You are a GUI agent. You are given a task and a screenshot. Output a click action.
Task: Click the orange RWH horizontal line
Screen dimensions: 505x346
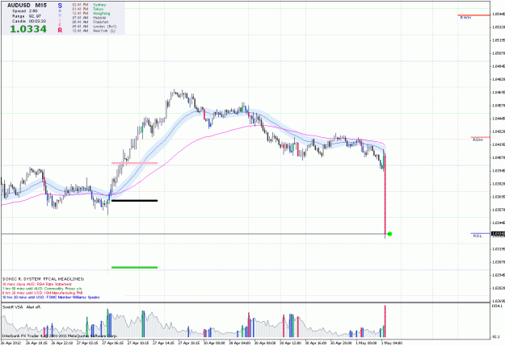tap(473, 15)
